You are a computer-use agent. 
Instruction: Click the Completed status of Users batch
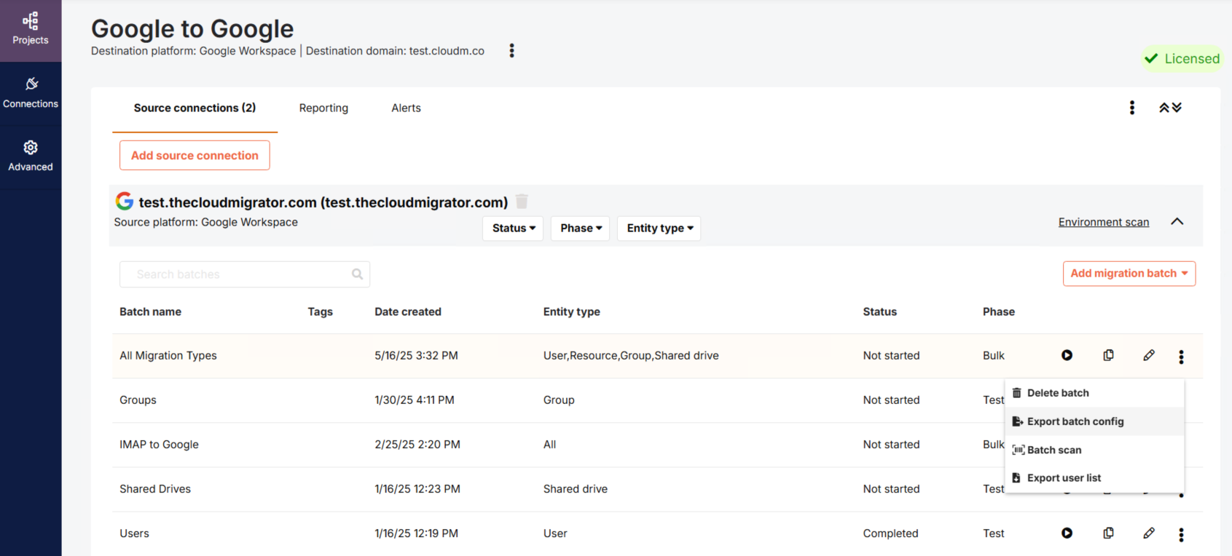point(890,533)
